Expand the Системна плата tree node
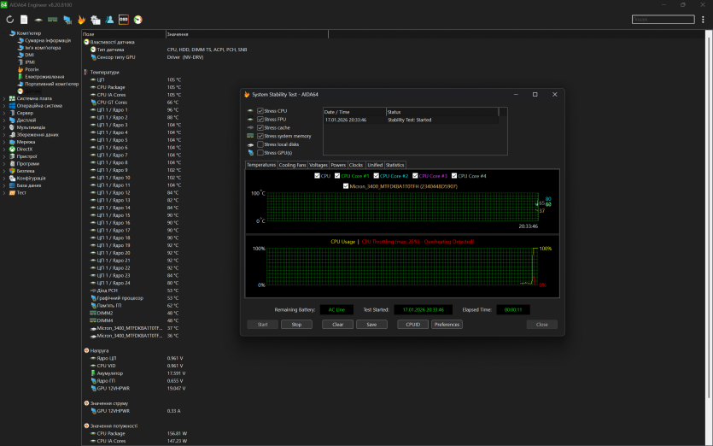The image size is (713, 446). 3,98
